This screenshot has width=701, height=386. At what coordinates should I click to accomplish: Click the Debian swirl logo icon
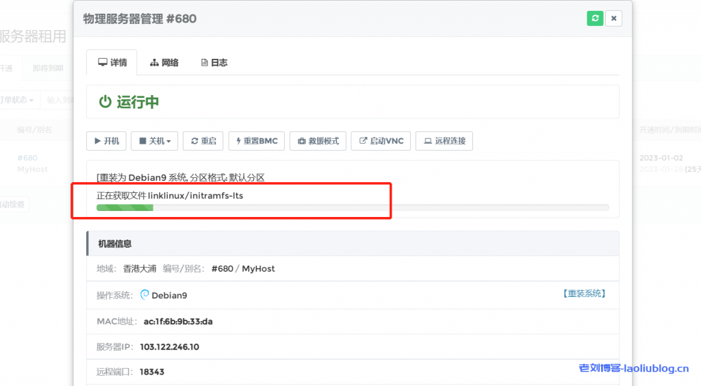(144, 295)
